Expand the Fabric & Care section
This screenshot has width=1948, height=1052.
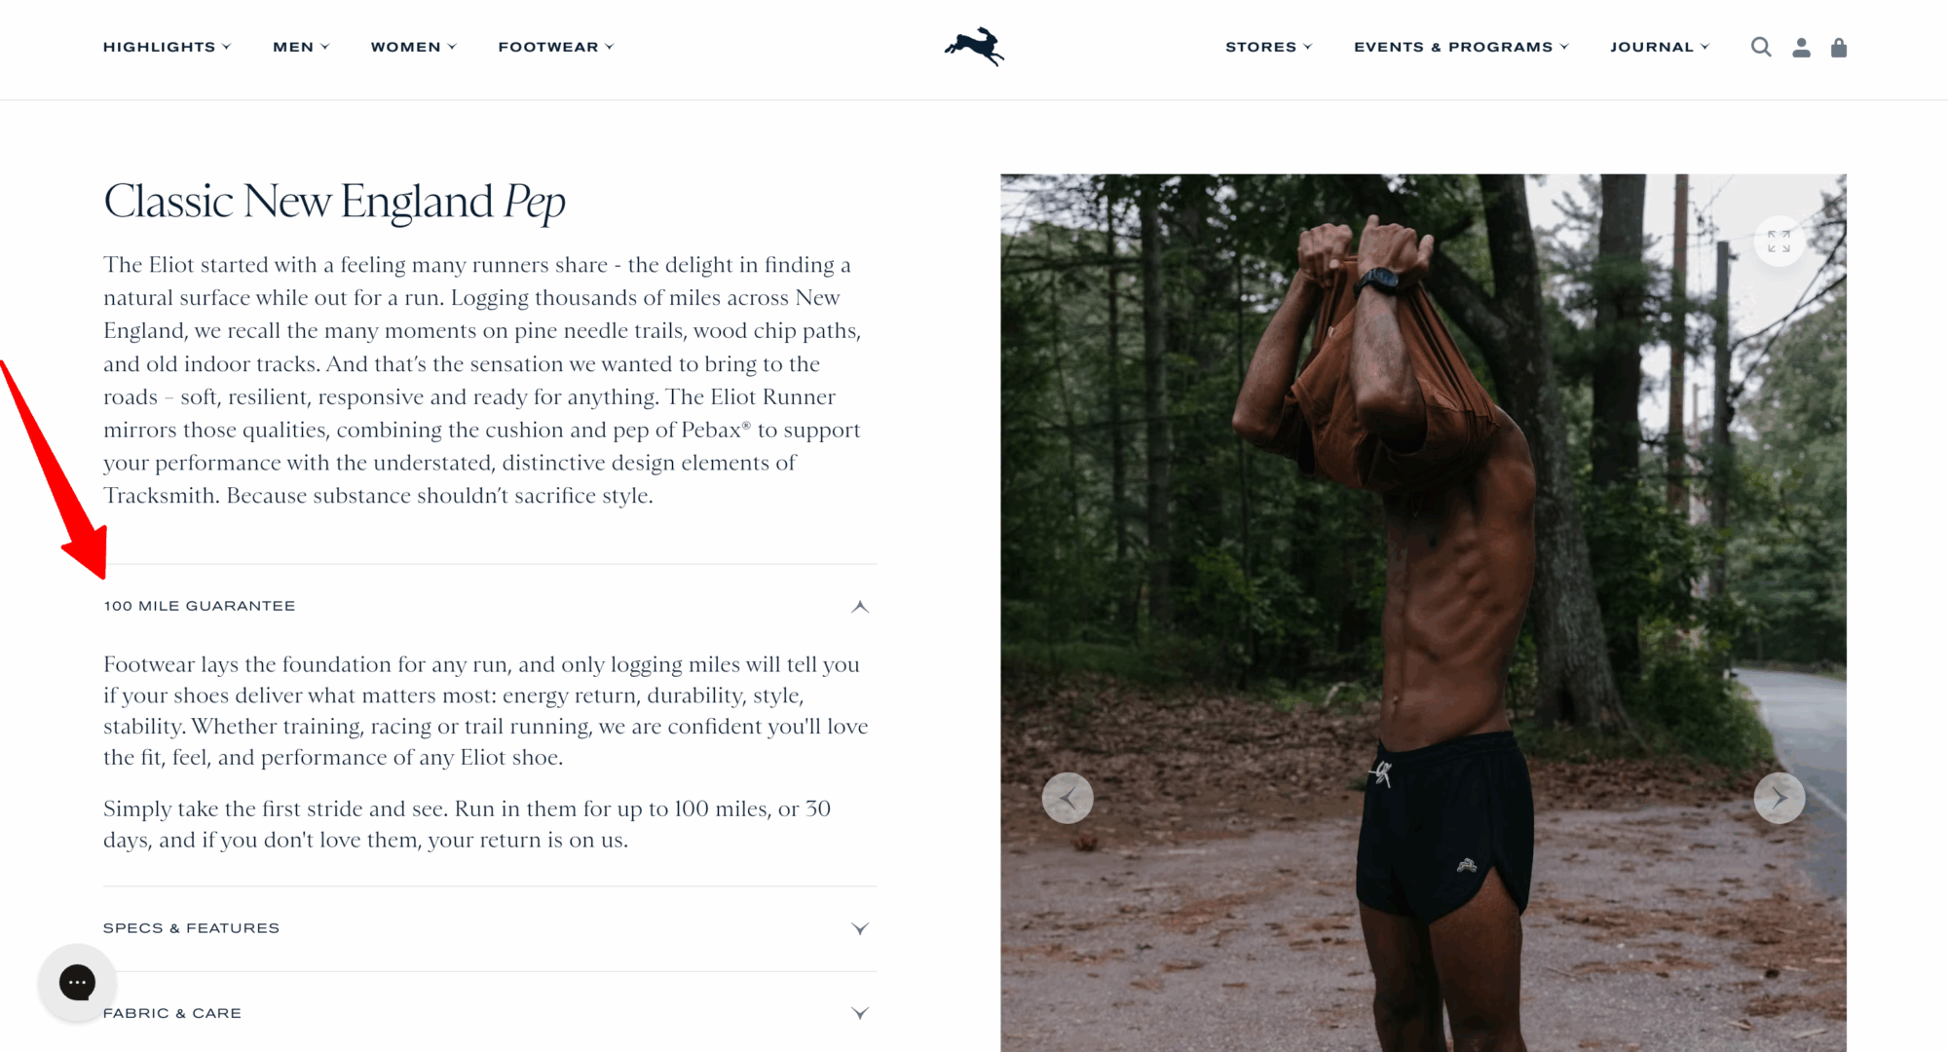pos(490,1013)
